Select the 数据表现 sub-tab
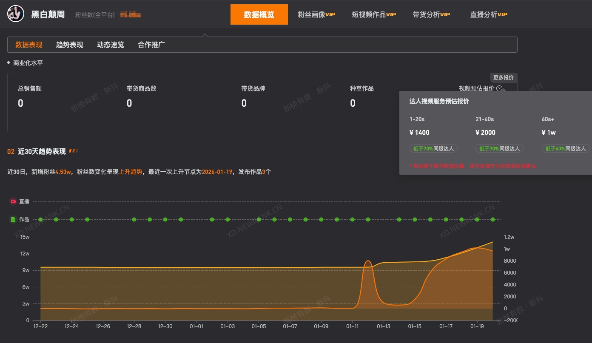The width and height of the screenshot is (592, 343). (x=29, y=45)
